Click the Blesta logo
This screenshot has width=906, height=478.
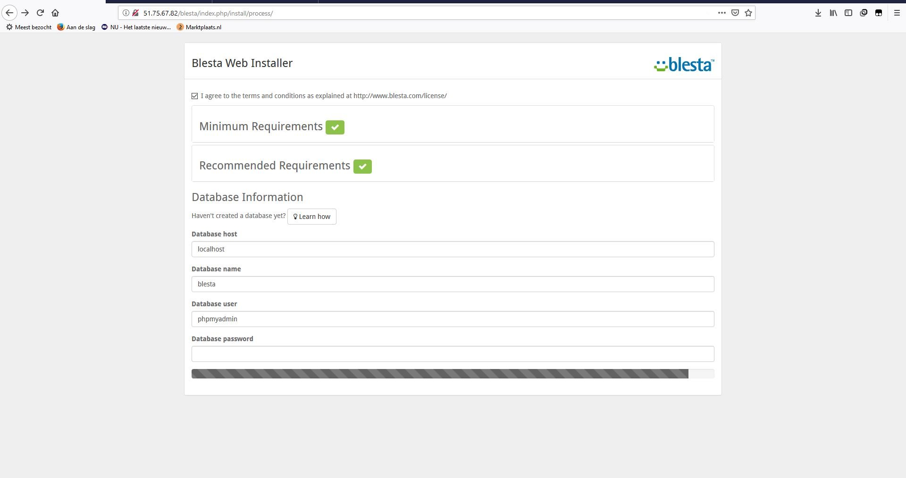click(684, 65)
